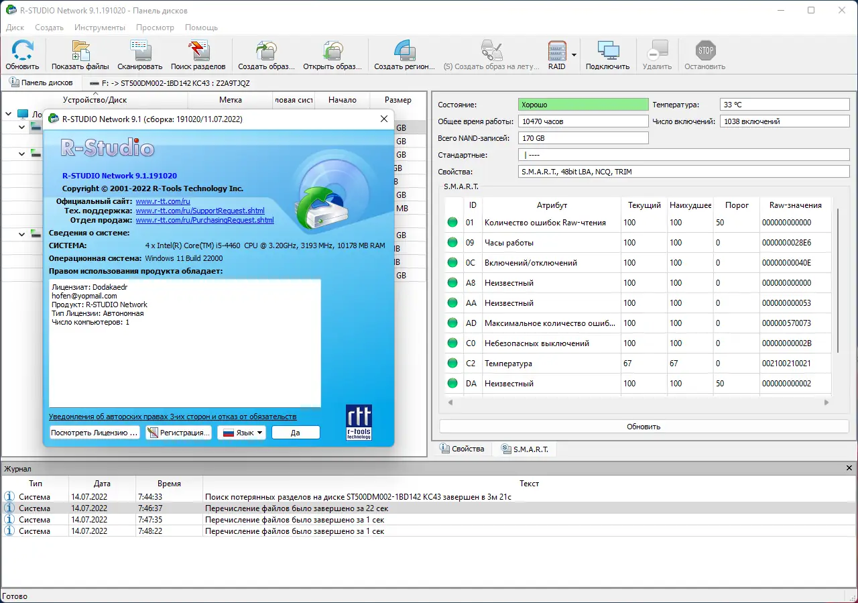Collapse the top-level computer node chevron

[x=9, y=114]
